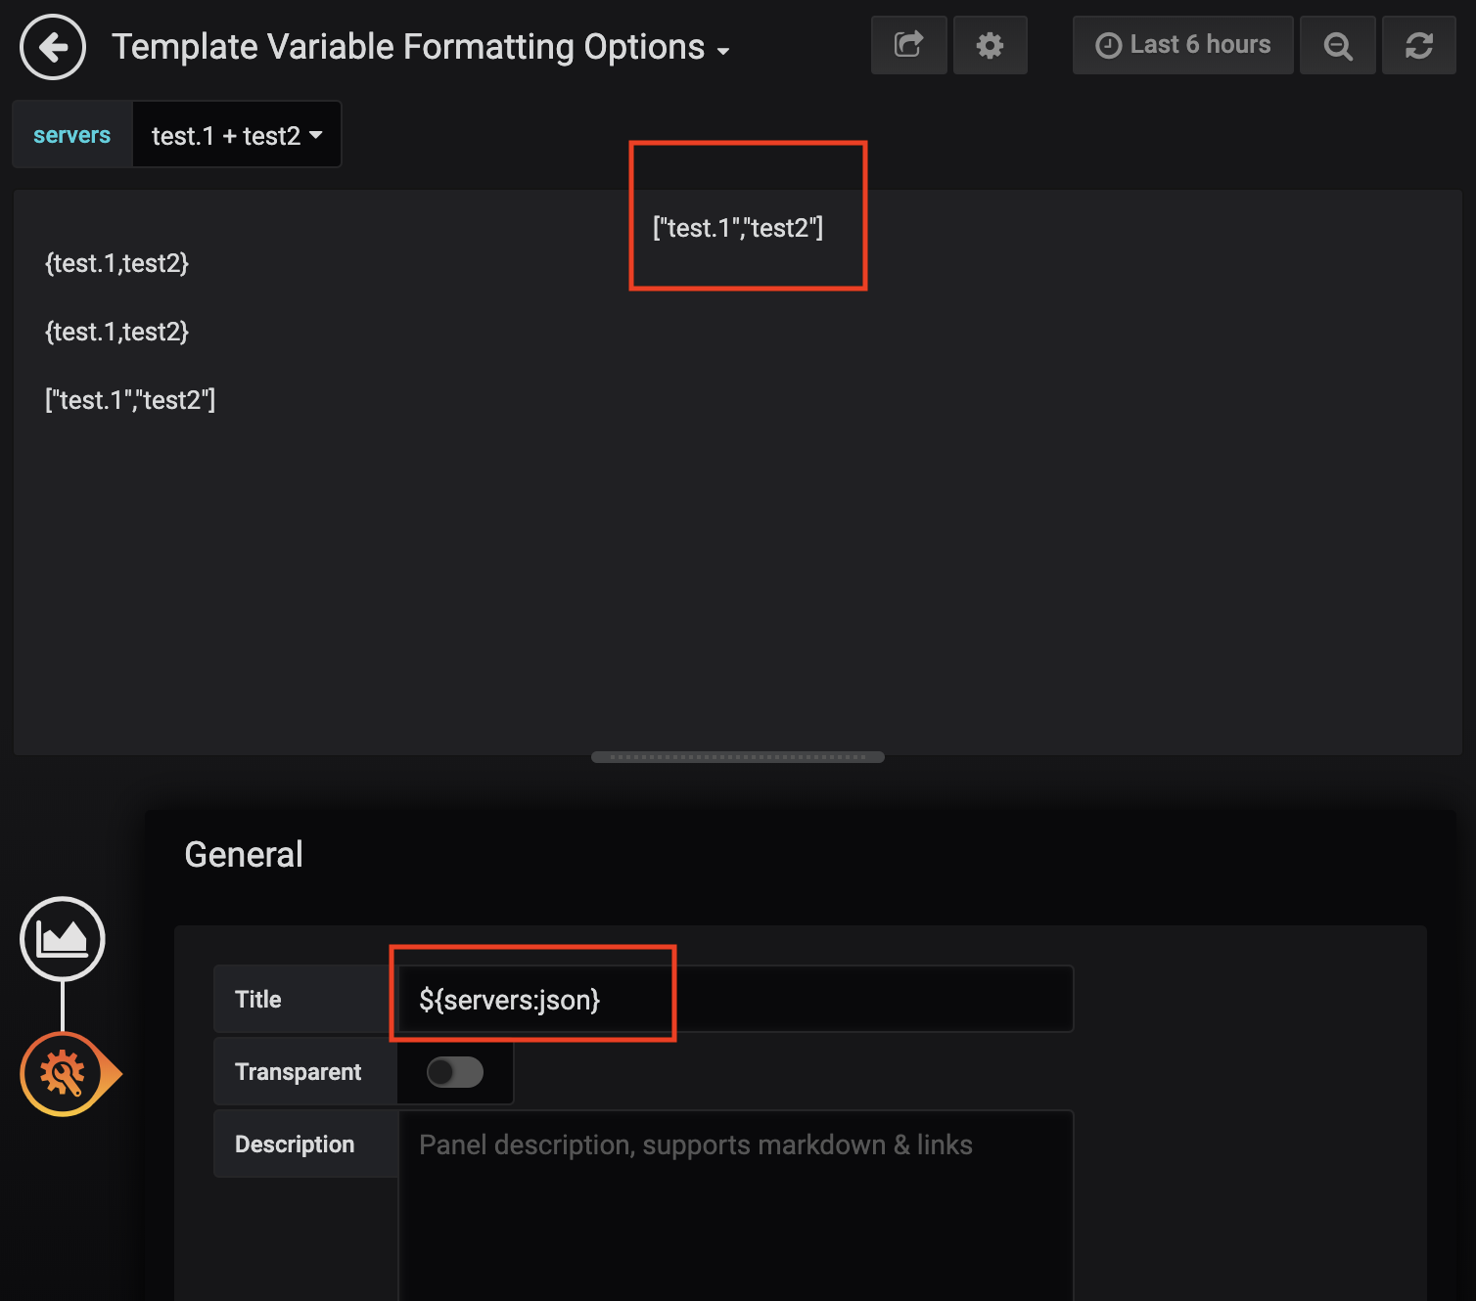Open the dashboard title dropdown caret
This screenshot has height=1301, width=1476.
pos(721,51)
